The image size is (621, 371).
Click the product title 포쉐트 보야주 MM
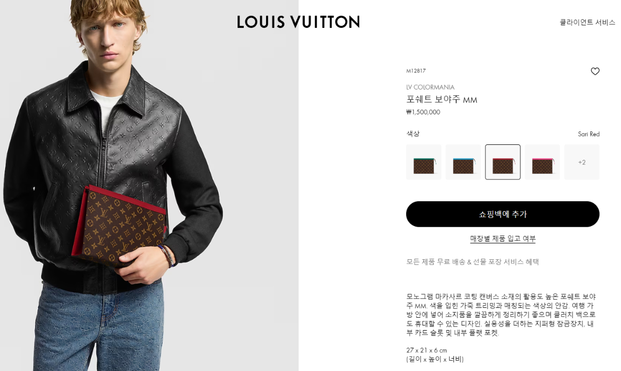coord(442,99)
